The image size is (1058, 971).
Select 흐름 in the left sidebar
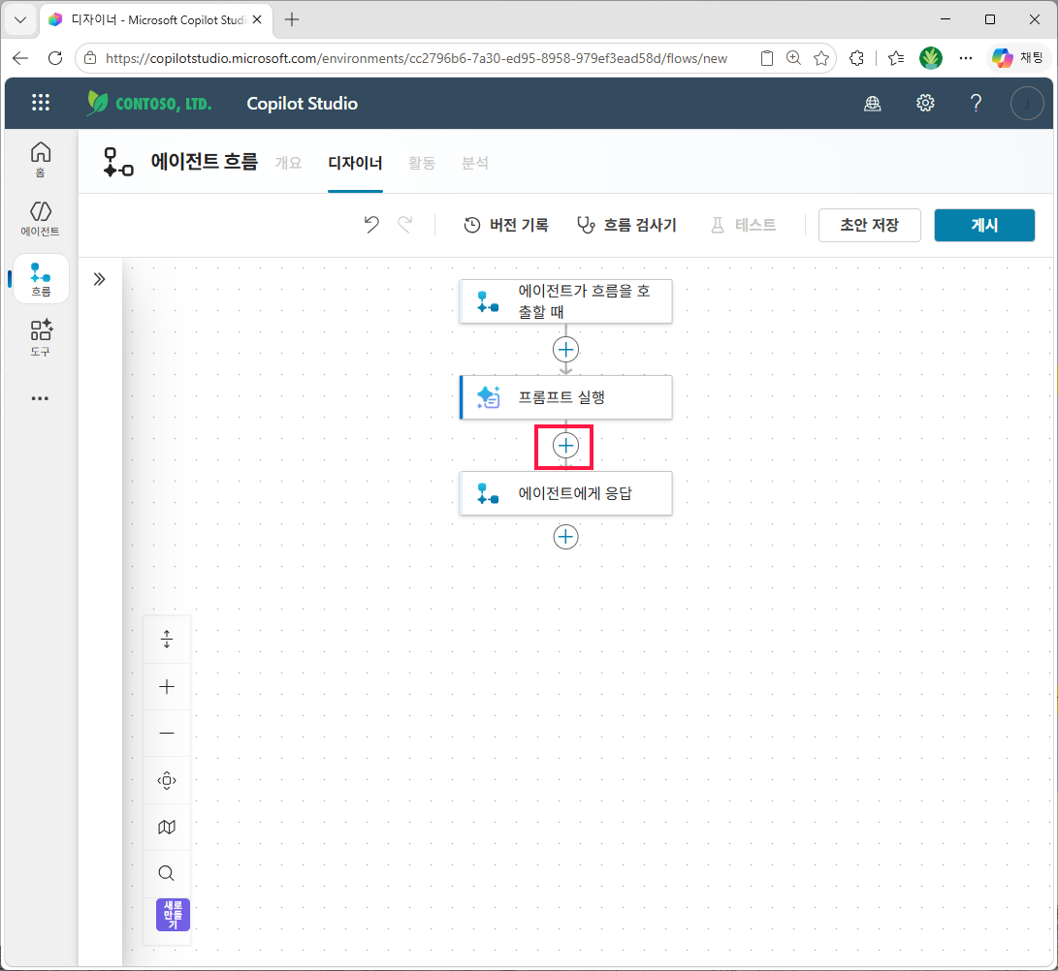(41, 279)
